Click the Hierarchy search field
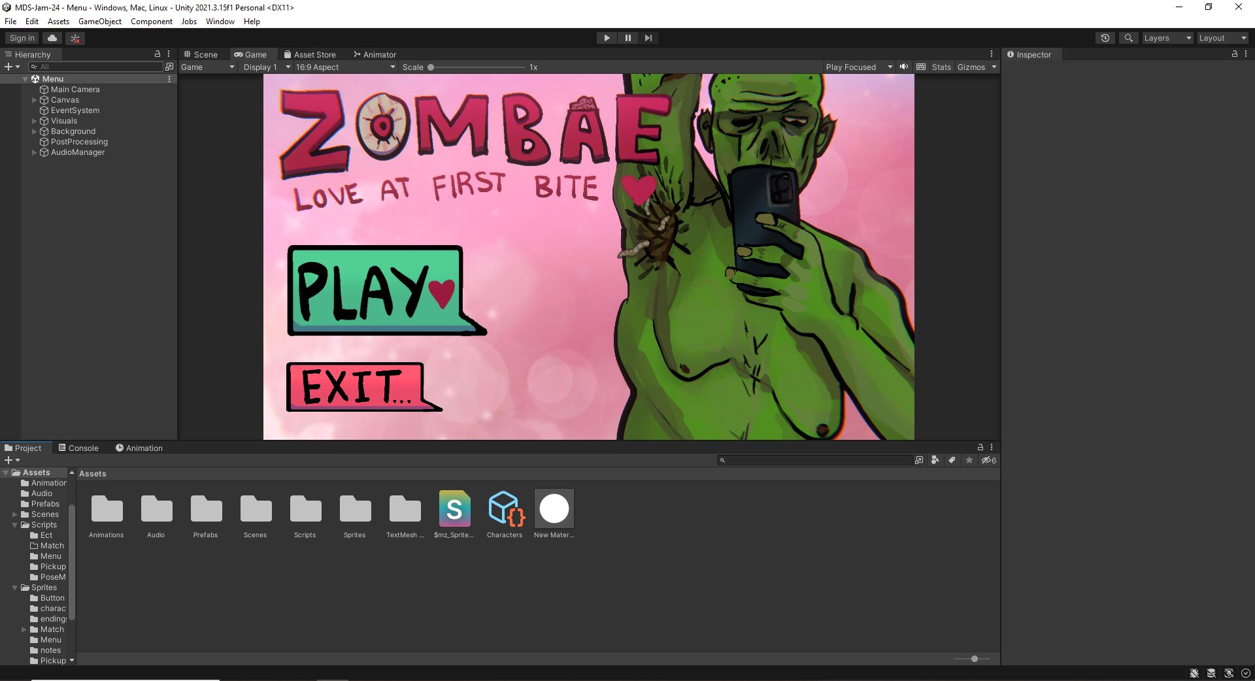 point(96,67)
